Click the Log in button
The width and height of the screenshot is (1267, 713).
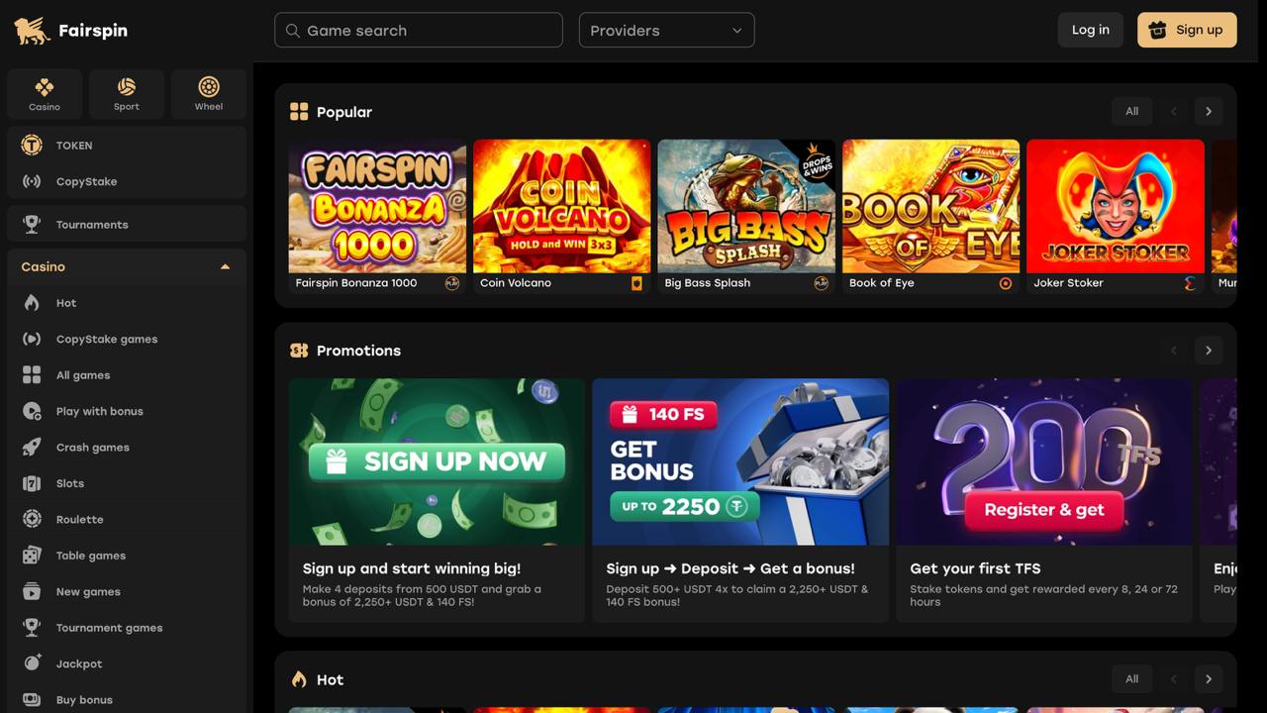[1091, 30]
